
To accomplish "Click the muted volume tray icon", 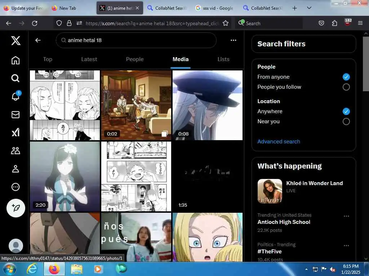I will [x=333, y=270].
